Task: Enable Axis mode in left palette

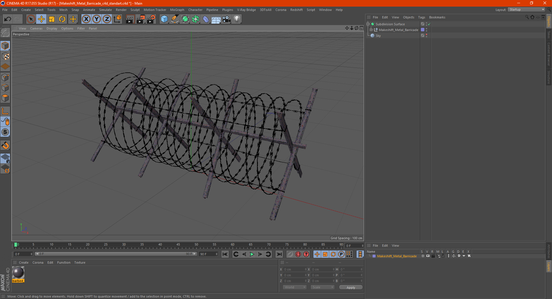Action: pos(5,111)
